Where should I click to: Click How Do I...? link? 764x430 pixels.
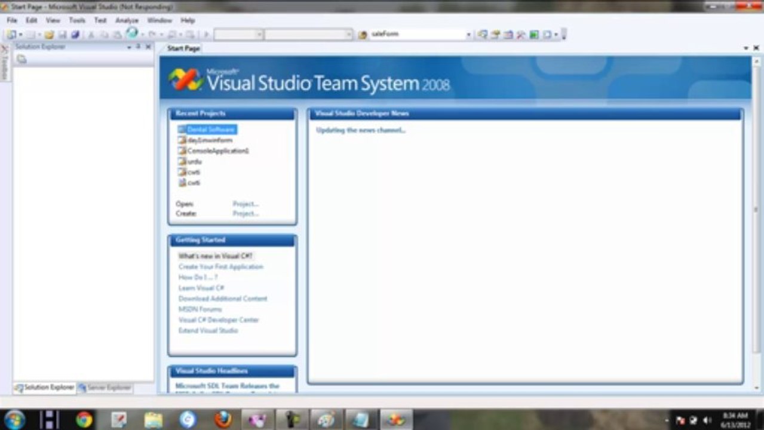pyautogui.click(x=198, y=277)
